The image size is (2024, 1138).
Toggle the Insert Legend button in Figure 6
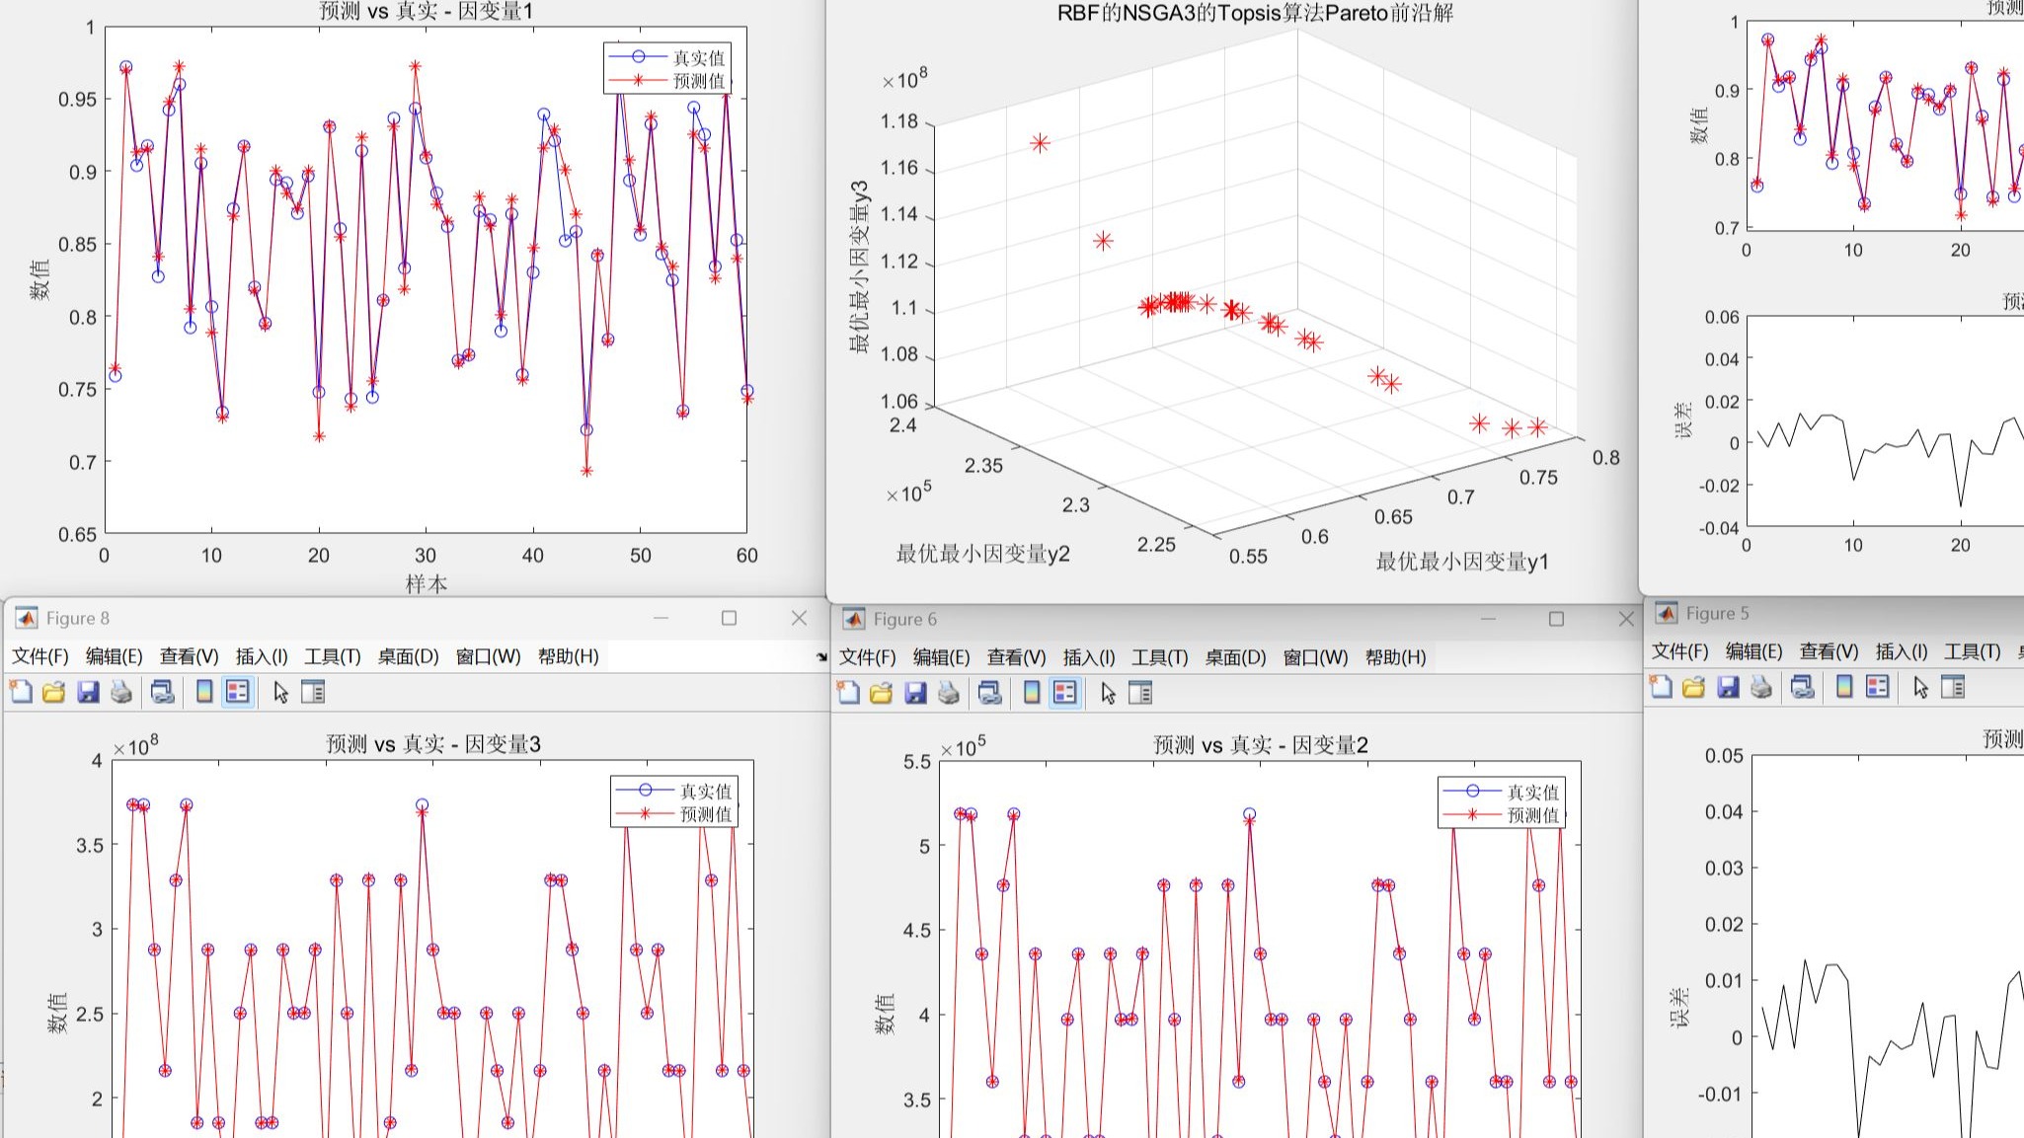click(x=1064, y=692)
